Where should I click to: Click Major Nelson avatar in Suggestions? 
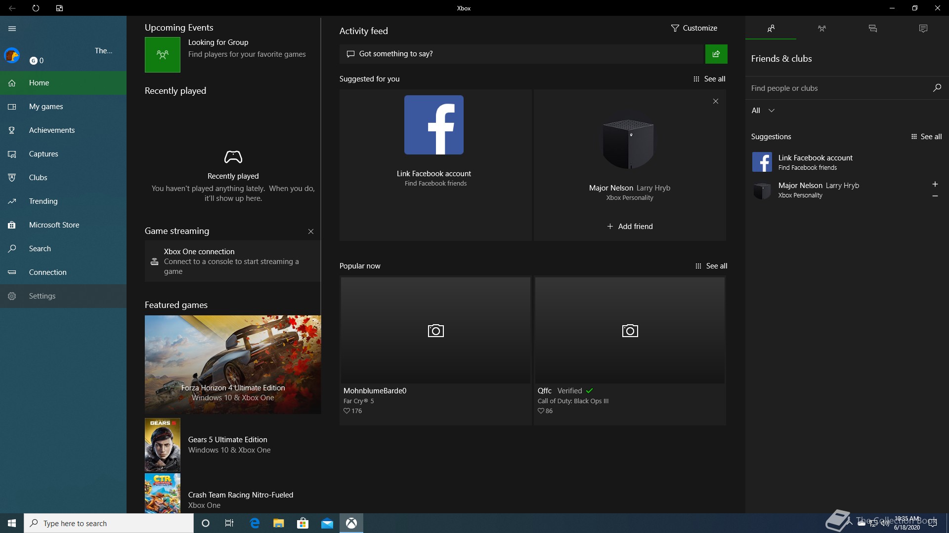coord(762,190)
